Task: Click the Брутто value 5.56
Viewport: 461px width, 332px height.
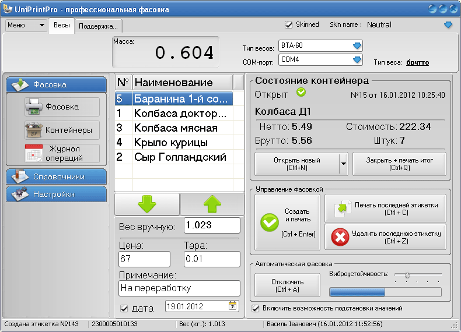Action: [302, 140]
